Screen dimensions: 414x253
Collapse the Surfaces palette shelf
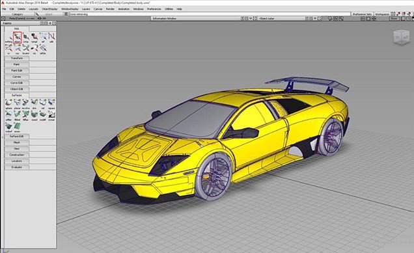[x=17, y=95]
